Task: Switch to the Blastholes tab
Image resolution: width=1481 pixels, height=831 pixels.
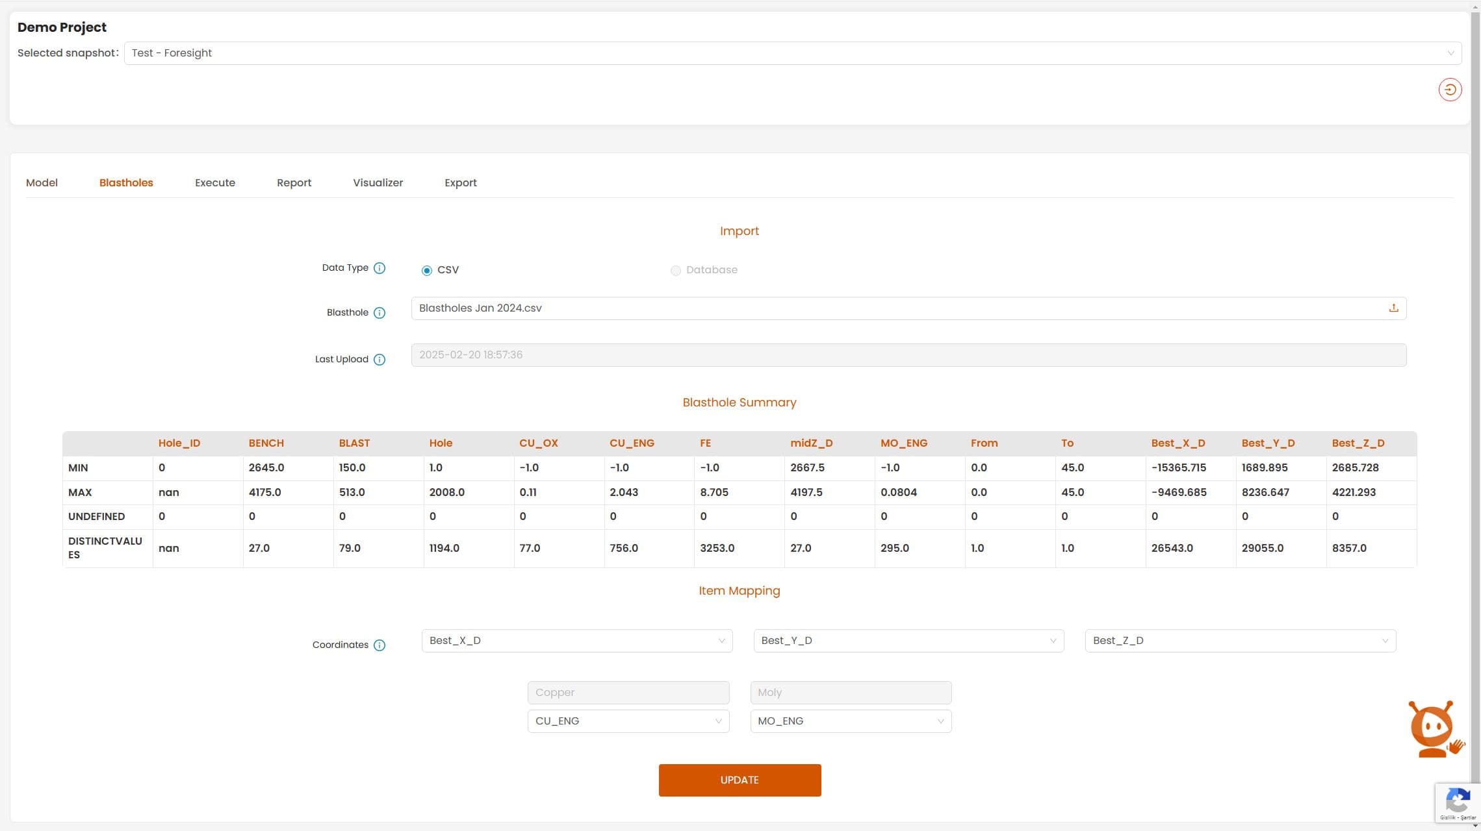Action: click(126, 183)
